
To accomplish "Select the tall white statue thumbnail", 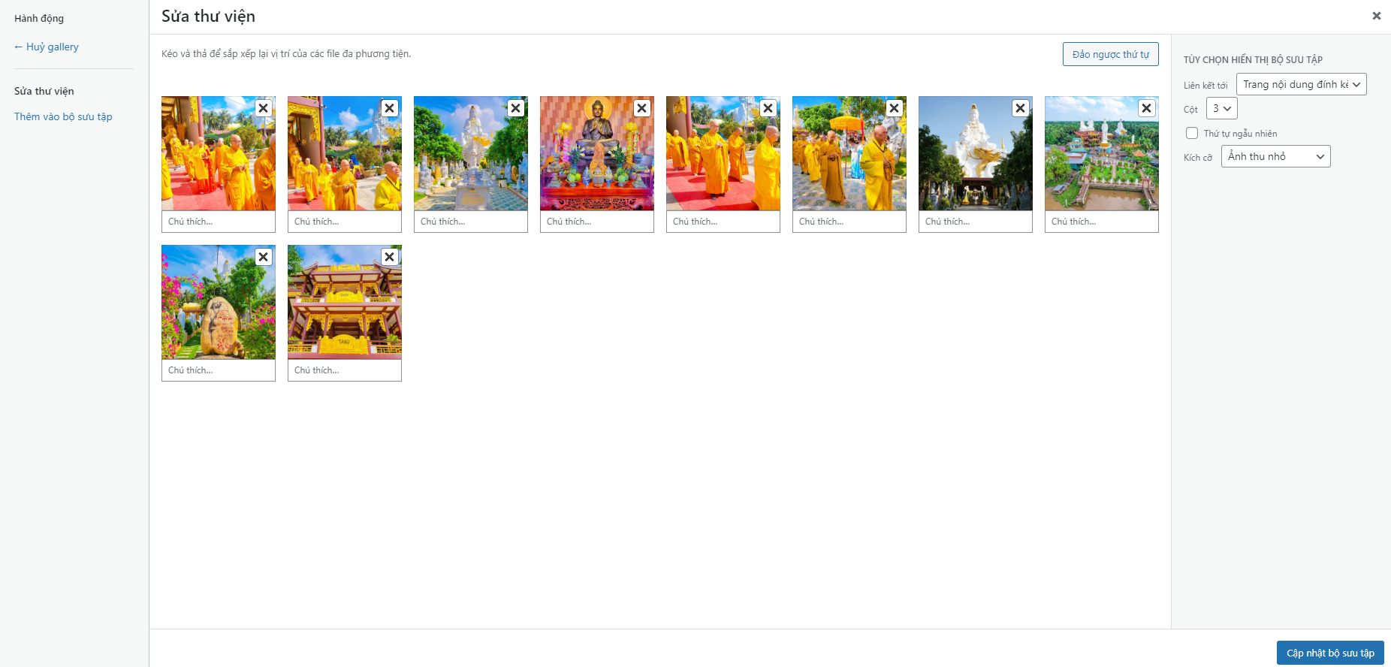I will pyautogui.click(x=976, y=153).
